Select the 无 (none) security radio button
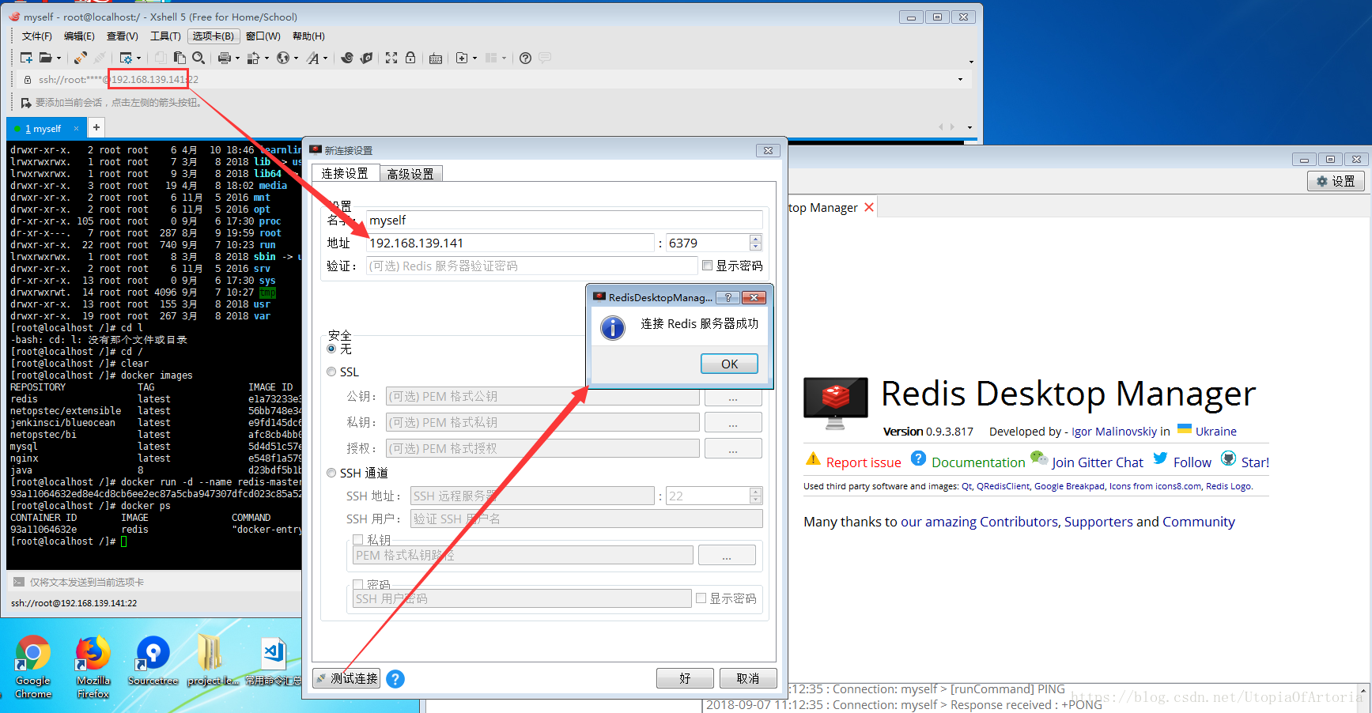Screen dimensions: 1372x713 (331, 349)
